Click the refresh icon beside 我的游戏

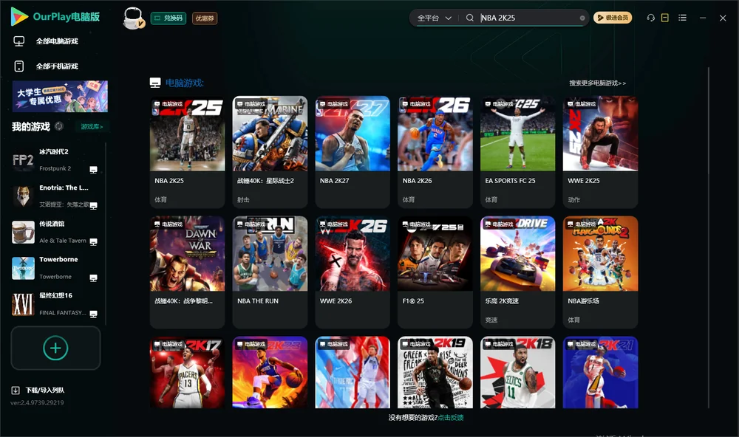(x=59, y=126)
